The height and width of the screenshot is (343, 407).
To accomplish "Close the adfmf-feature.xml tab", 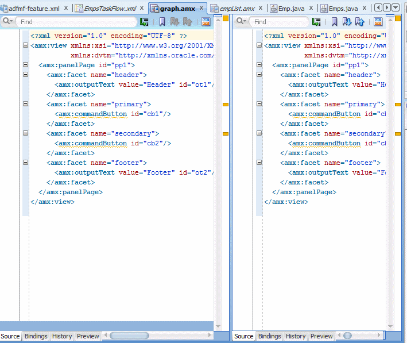I will (x=66, y=8).
